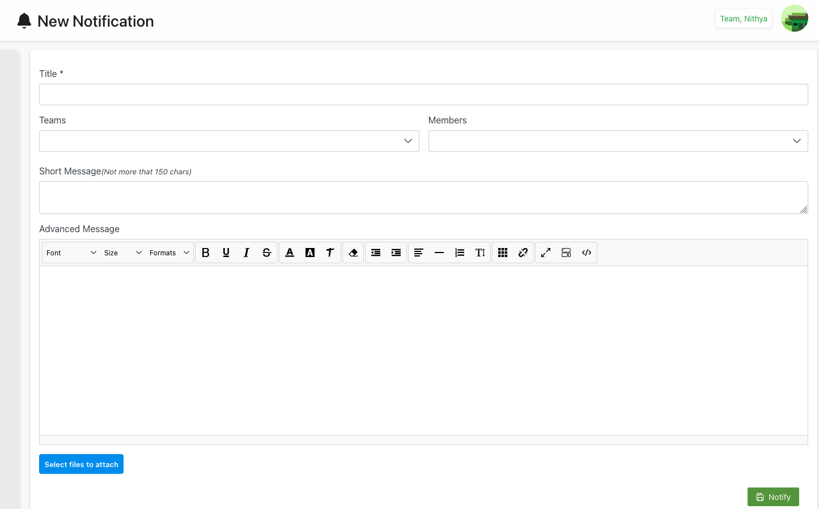819x509 pixels.
Task: Click the eraser remove-format icon
Action: (x=353, y=253)
